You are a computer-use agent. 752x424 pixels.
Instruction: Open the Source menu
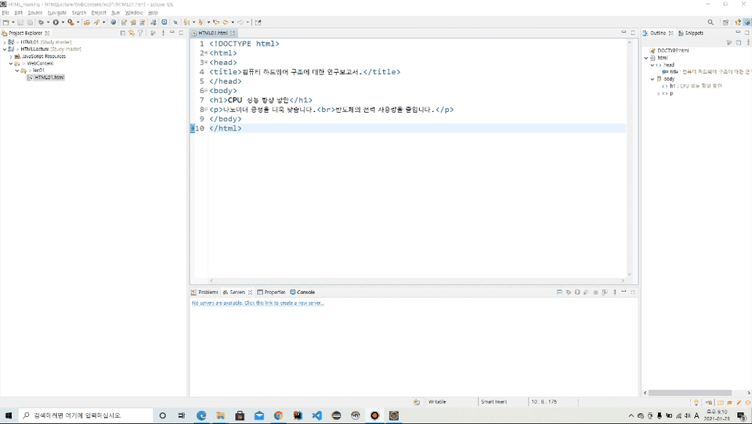coord(35,13)
